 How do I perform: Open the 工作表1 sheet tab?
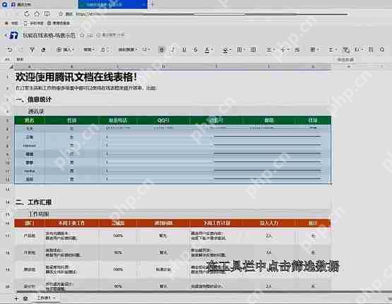(45, 298)
